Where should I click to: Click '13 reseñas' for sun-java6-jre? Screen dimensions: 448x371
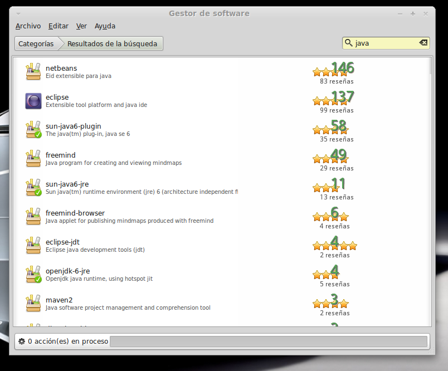pyautogui.click(x=337, y=197)
